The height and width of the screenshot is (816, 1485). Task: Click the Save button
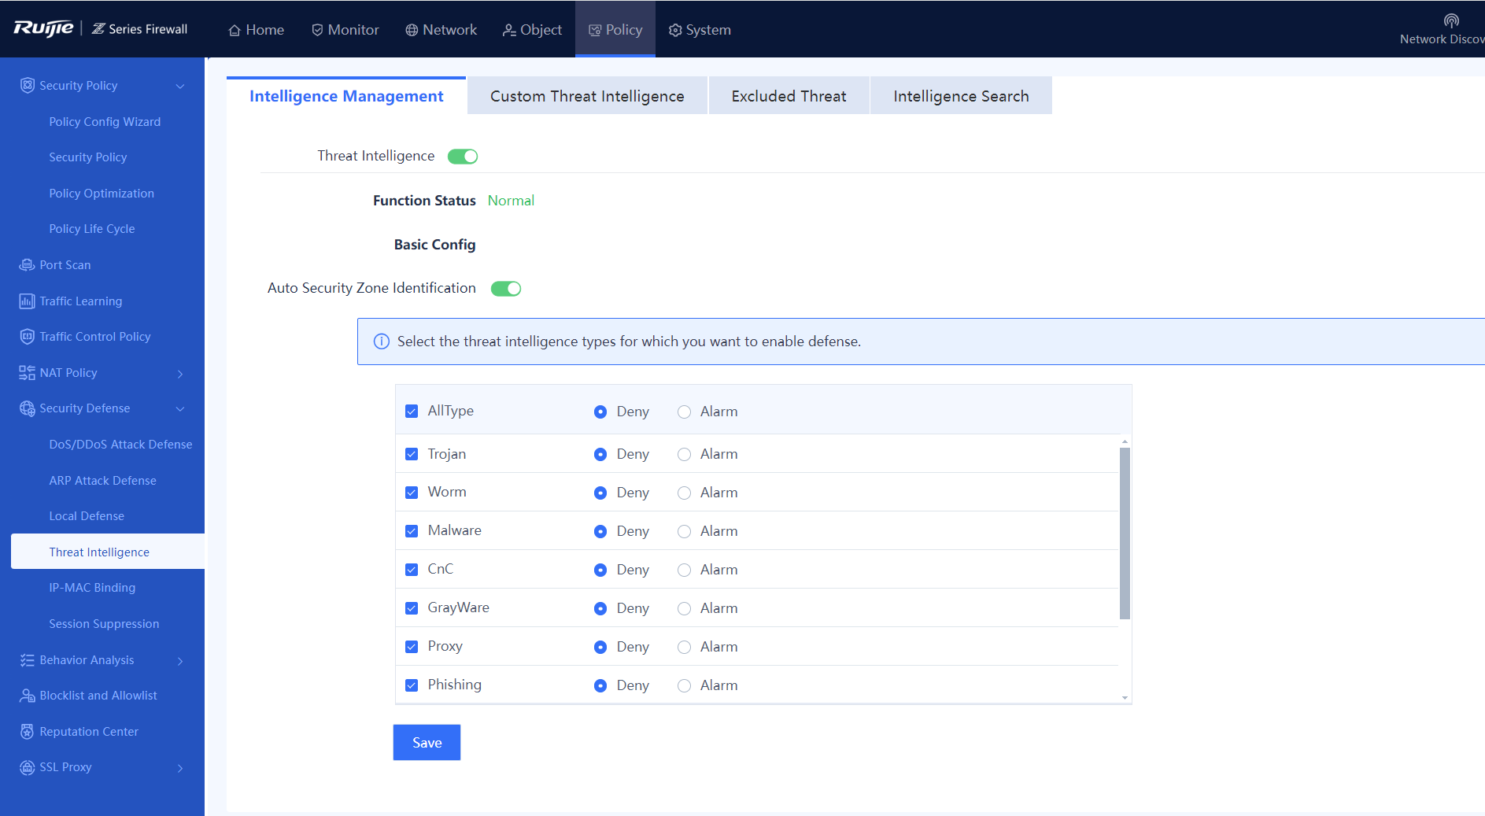(x=427, y=742)
